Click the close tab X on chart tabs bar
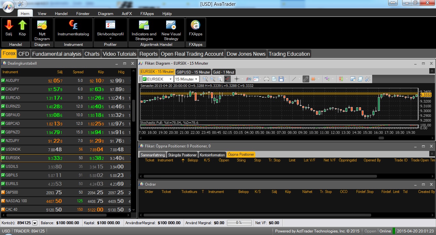 pos(432,71)
